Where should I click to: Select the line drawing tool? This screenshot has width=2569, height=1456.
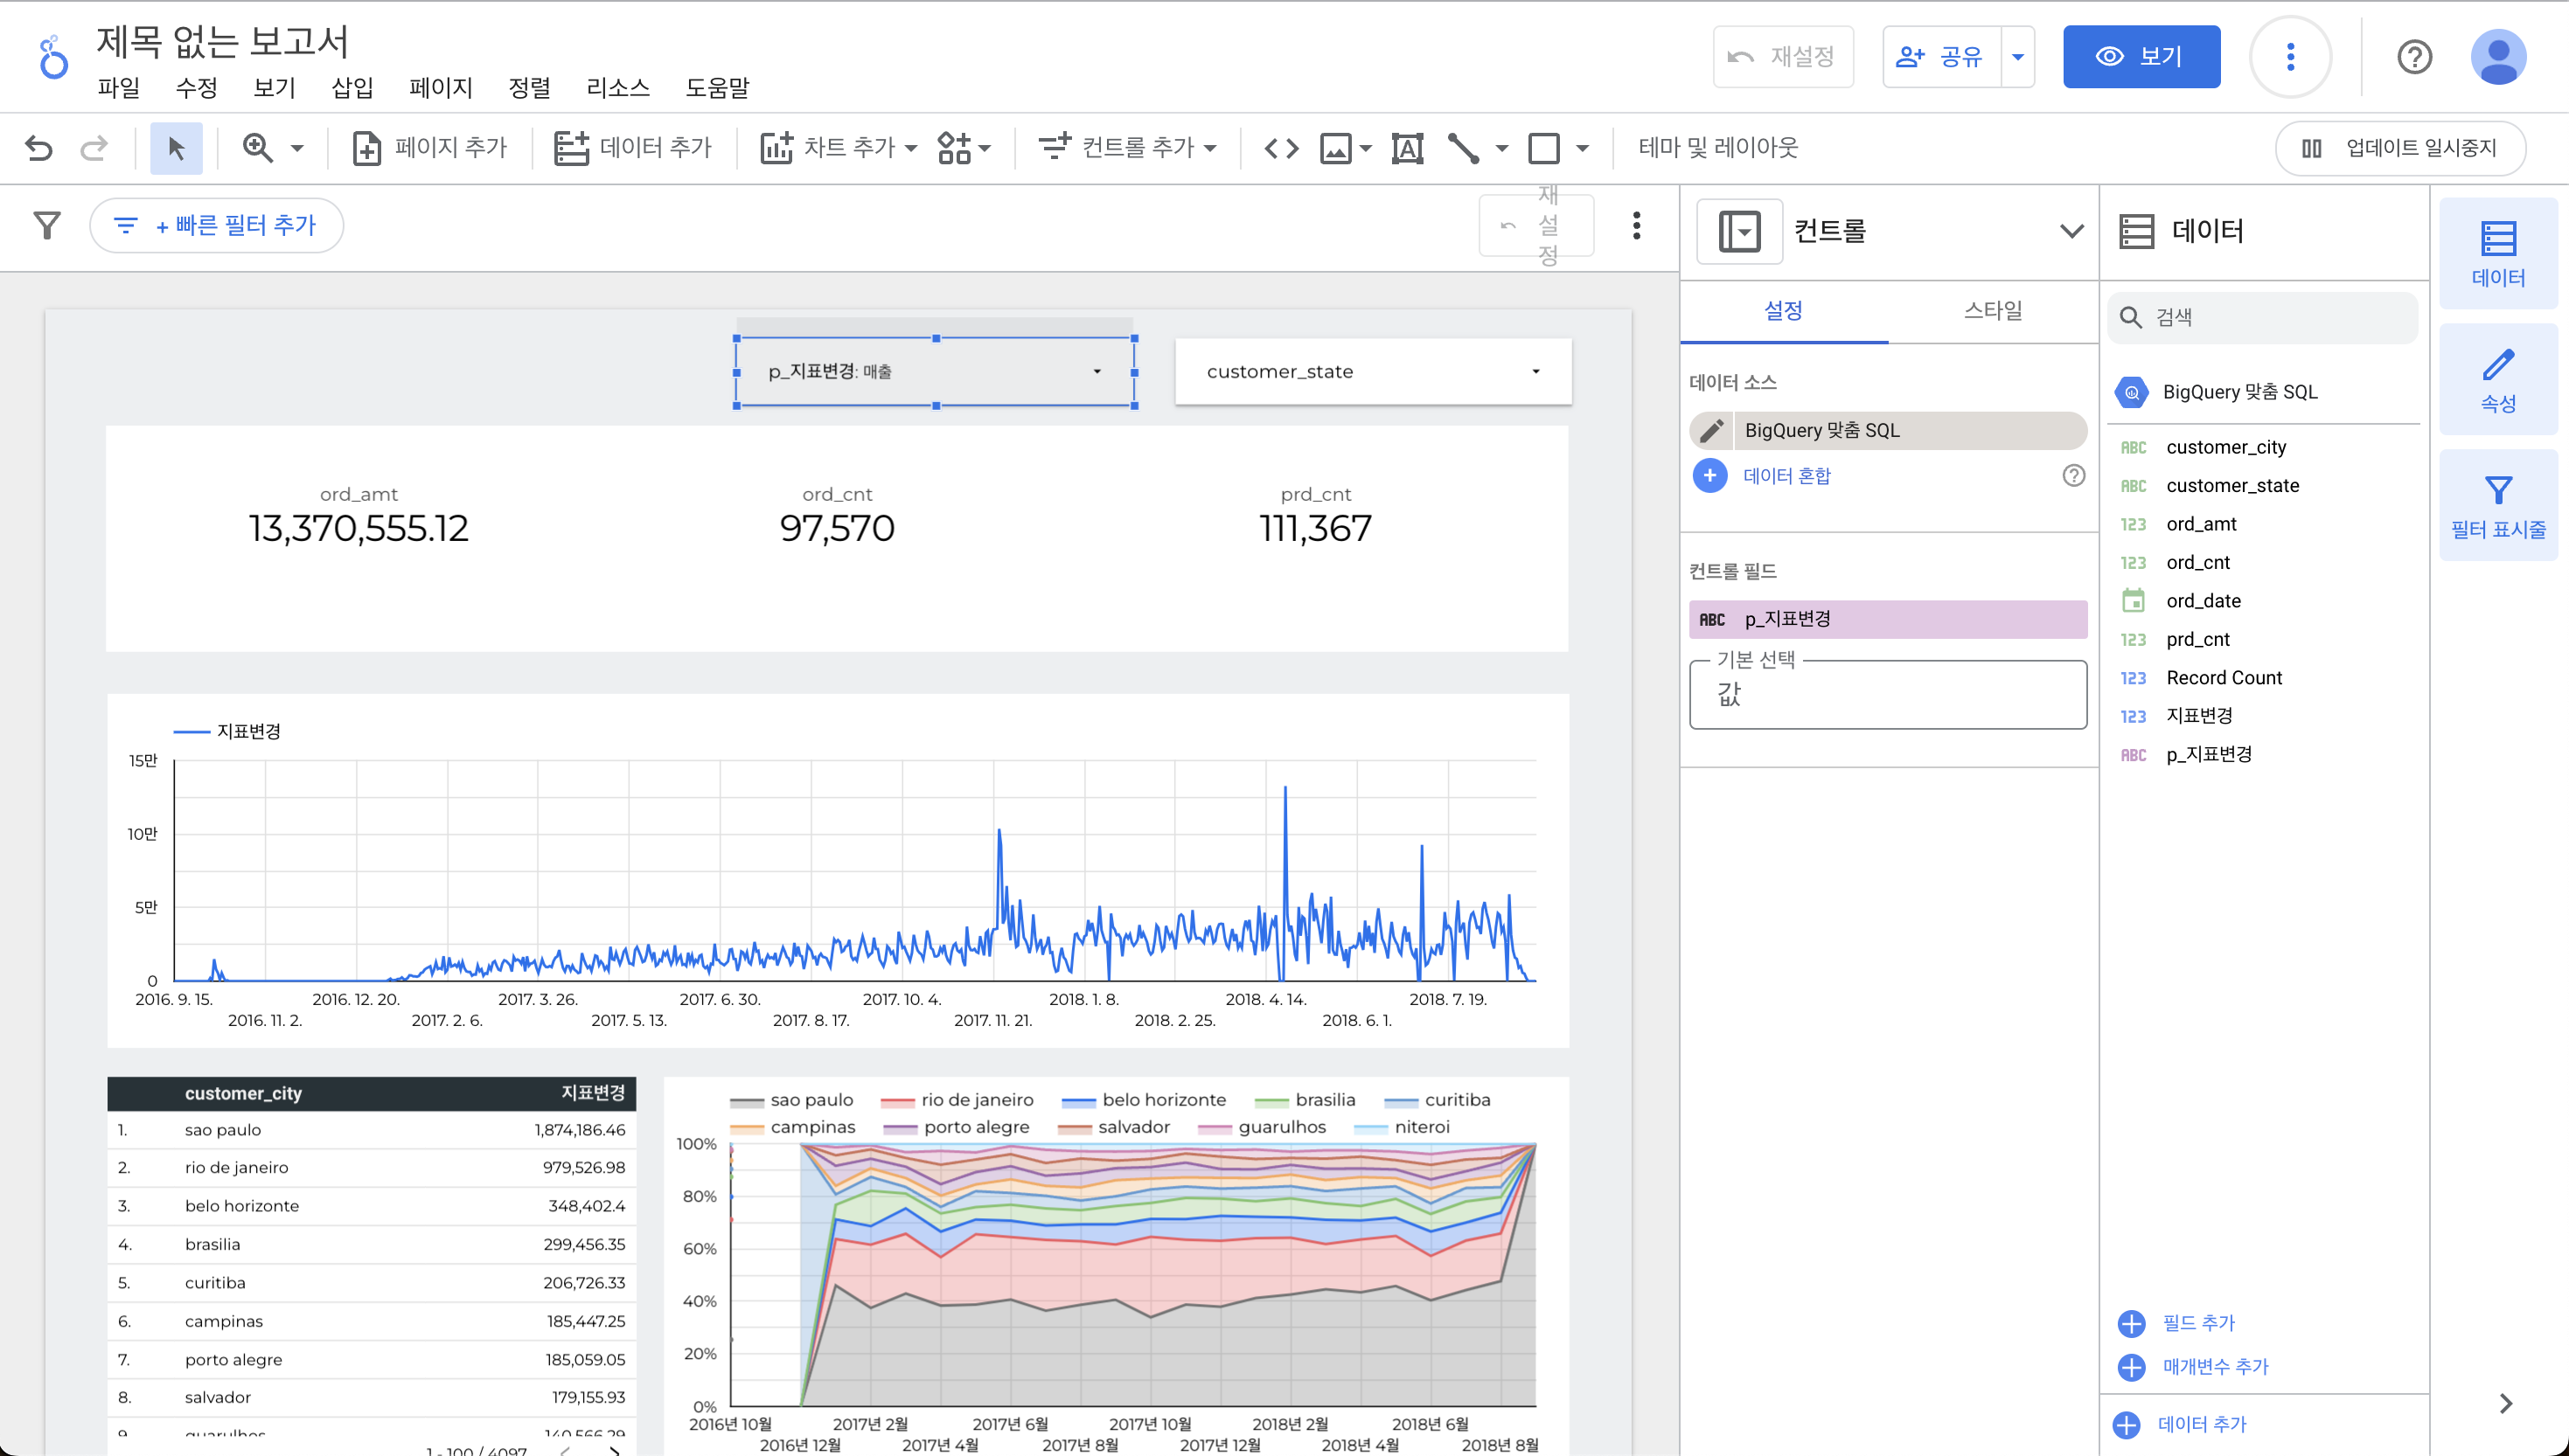pyautogui.click(x=1463, y=148)
